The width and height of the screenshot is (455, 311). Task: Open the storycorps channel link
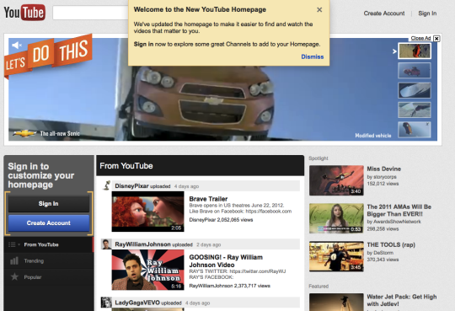click(x=385, y=177)
